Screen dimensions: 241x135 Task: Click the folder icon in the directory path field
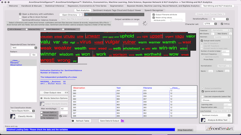tap(87, 14)
